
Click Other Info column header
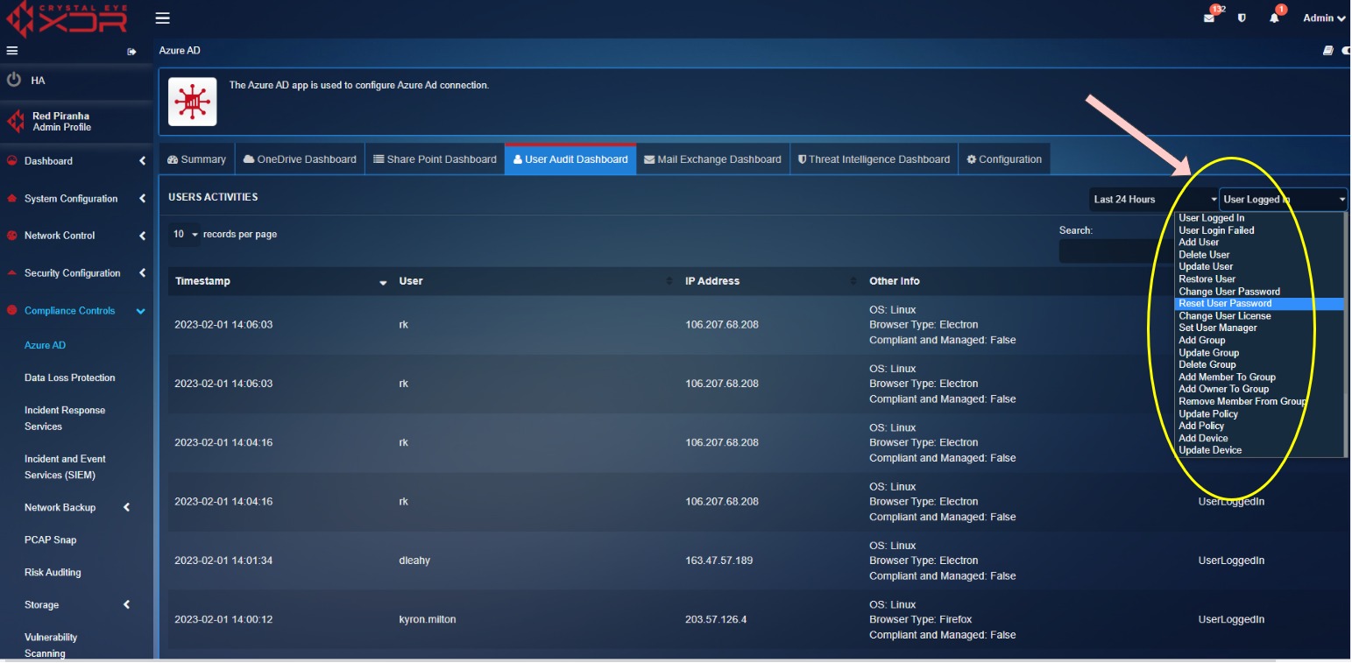pyautogui.click(x=895, y=281)
